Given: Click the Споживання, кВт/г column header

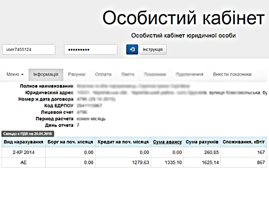Looking at the screenshot, I should [244, 142].
